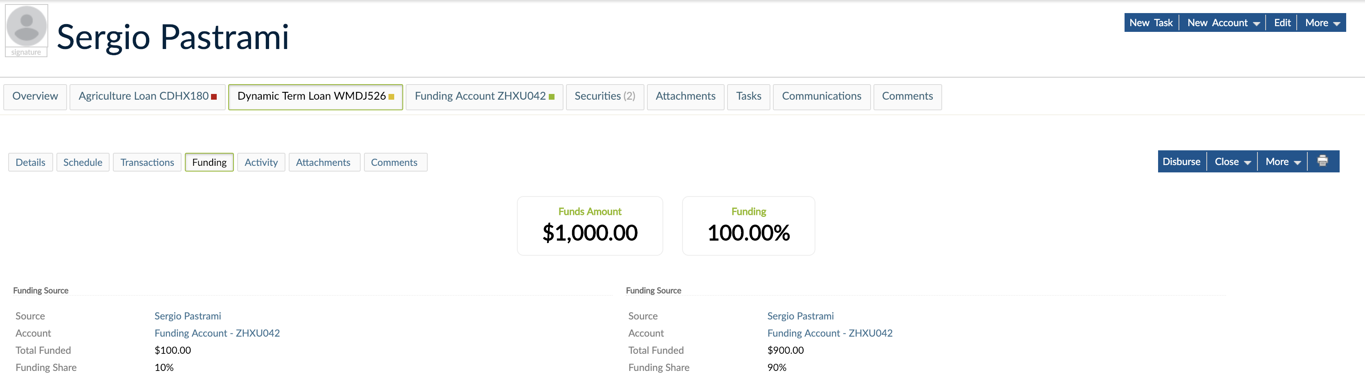Click the printer icon next to More
Image resolution: width=1365 pixels, height=384 pixels.
pos(1322,161)
